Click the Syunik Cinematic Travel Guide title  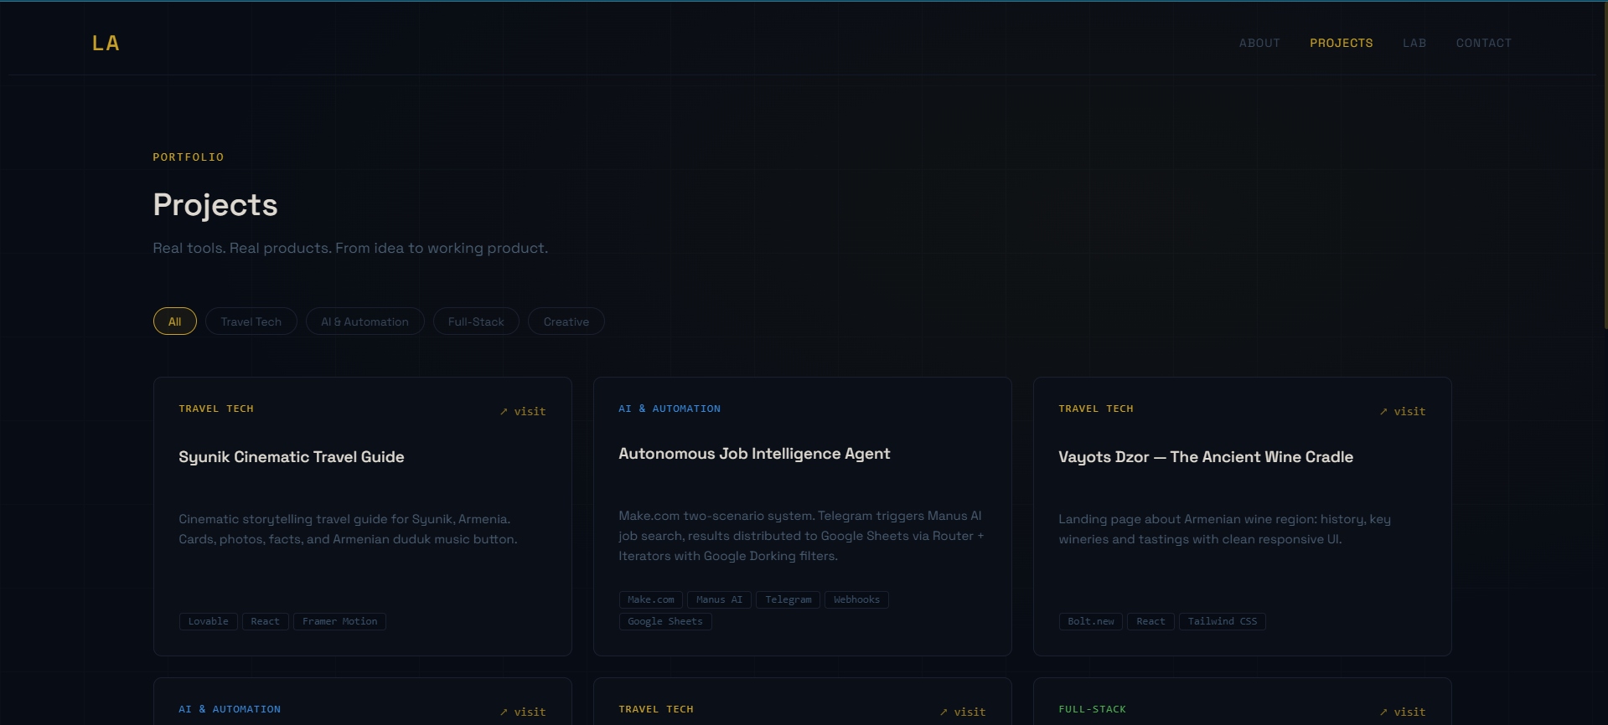point(292,457)
